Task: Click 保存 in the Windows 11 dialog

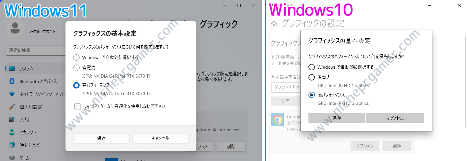Action: (101, 138)
